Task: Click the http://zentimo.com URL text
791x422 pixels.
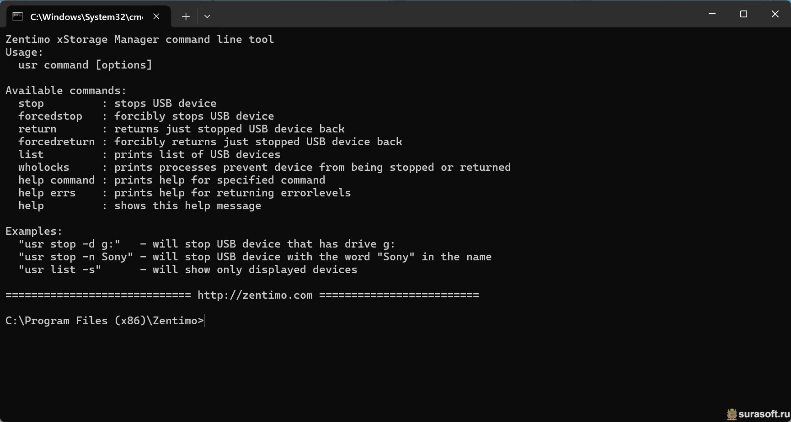Action: pos(255,295)
